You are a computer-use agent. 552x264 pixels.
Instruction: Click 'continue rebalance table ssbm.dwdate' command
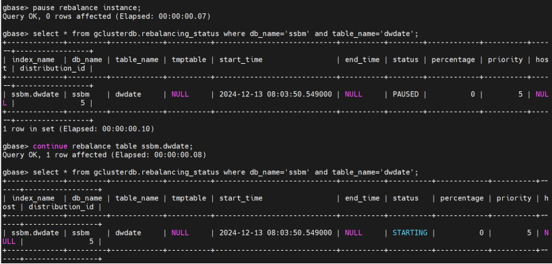pos(112,146)
